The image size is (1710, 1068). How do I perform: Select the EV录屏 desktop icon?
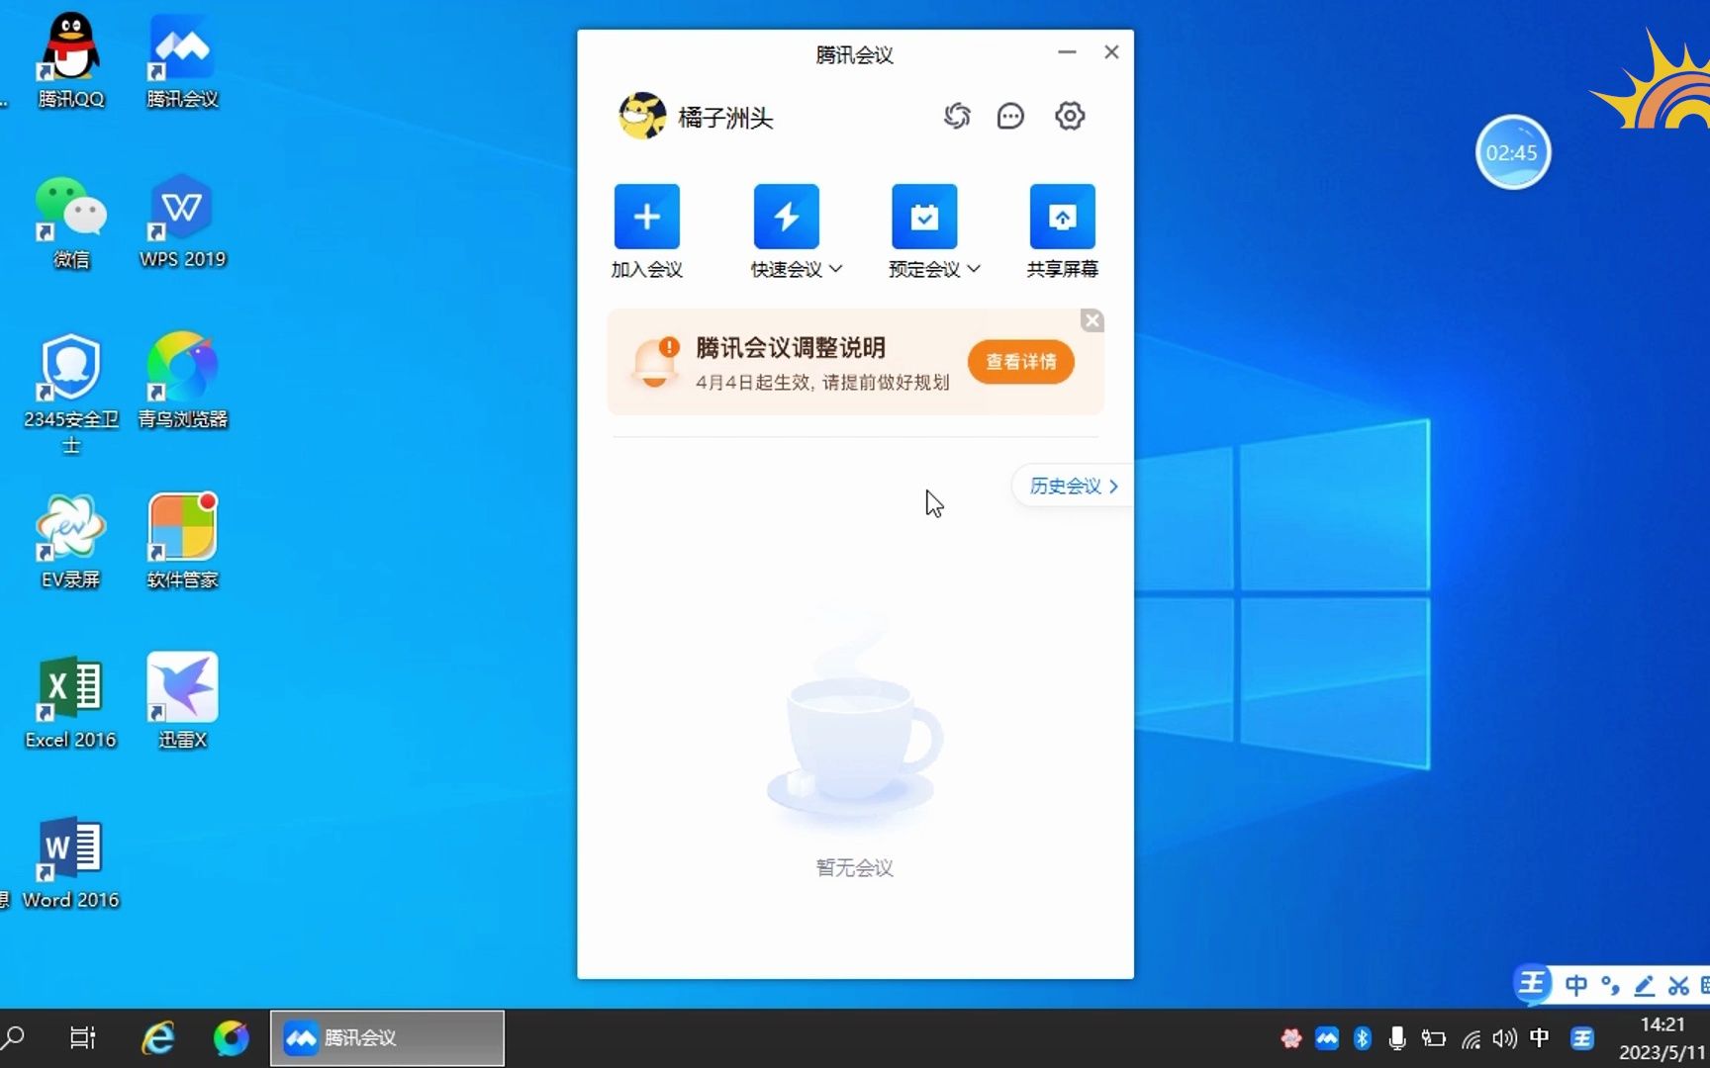70,542
